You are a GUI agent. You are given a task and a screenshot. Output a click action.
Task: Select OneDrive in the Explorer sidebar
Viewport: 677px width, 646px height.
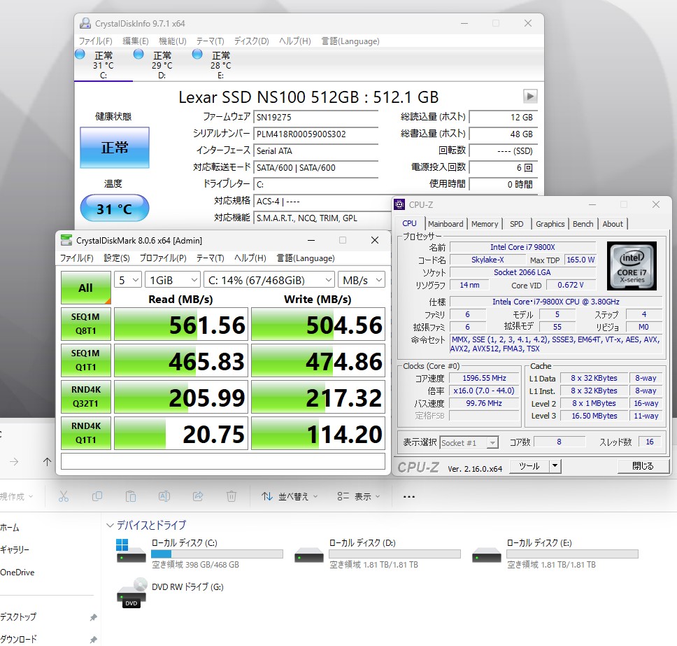click(17, 572)
